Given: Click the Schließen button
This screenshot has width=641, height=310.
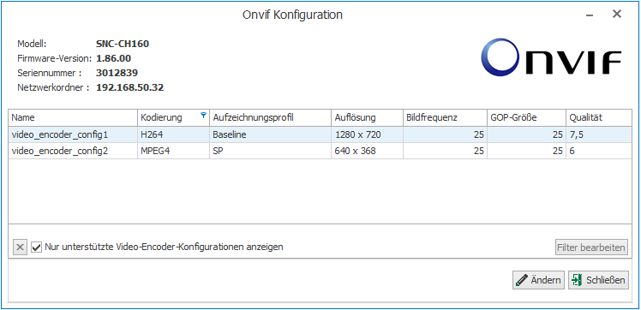Looking at the screenshot, I should click(598, 280).
